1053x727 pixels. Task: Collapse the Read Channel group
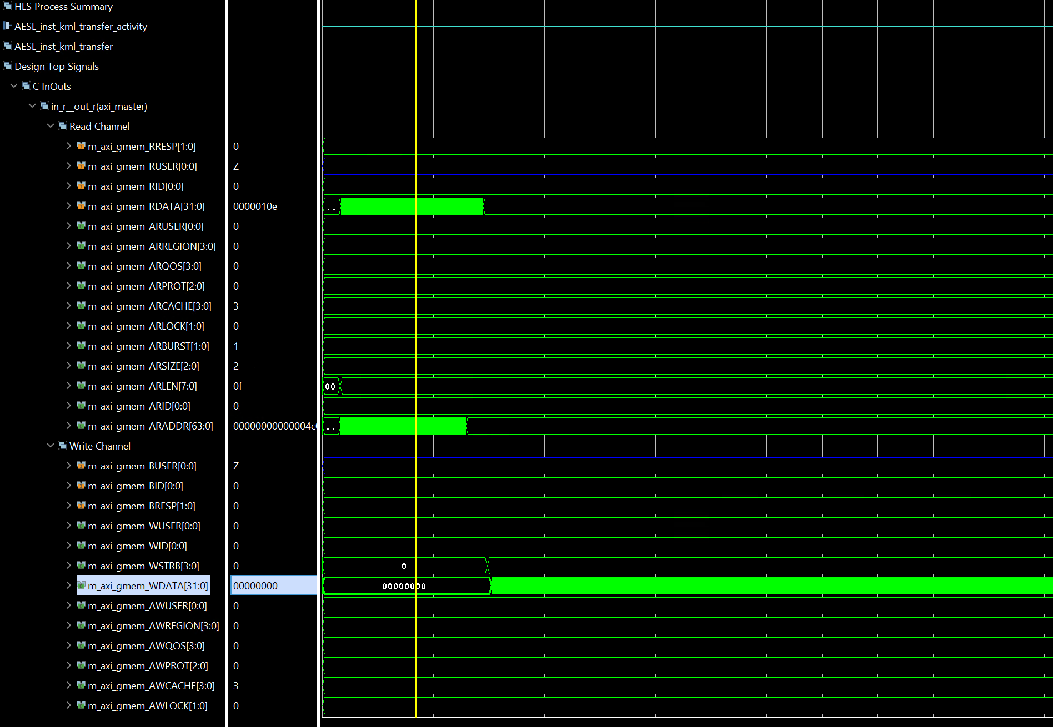click(x=51, y=126)
